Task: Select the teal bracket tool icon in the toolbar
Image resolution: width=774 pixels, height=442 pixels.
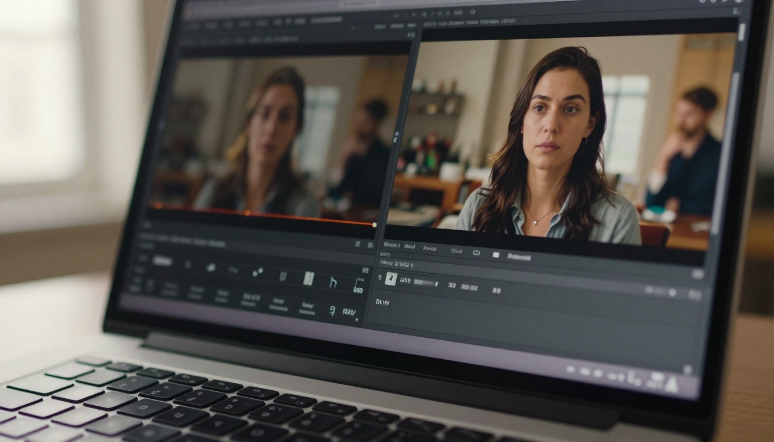Action: point(358,284)
